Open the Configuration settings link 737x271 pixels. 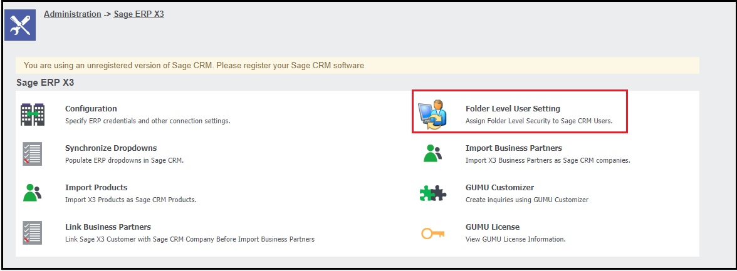[91, 108]
